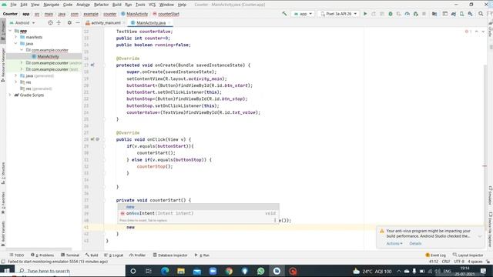
Task: Open the Navigate menu
Action: pyautogui.click(x=51, y=5)
